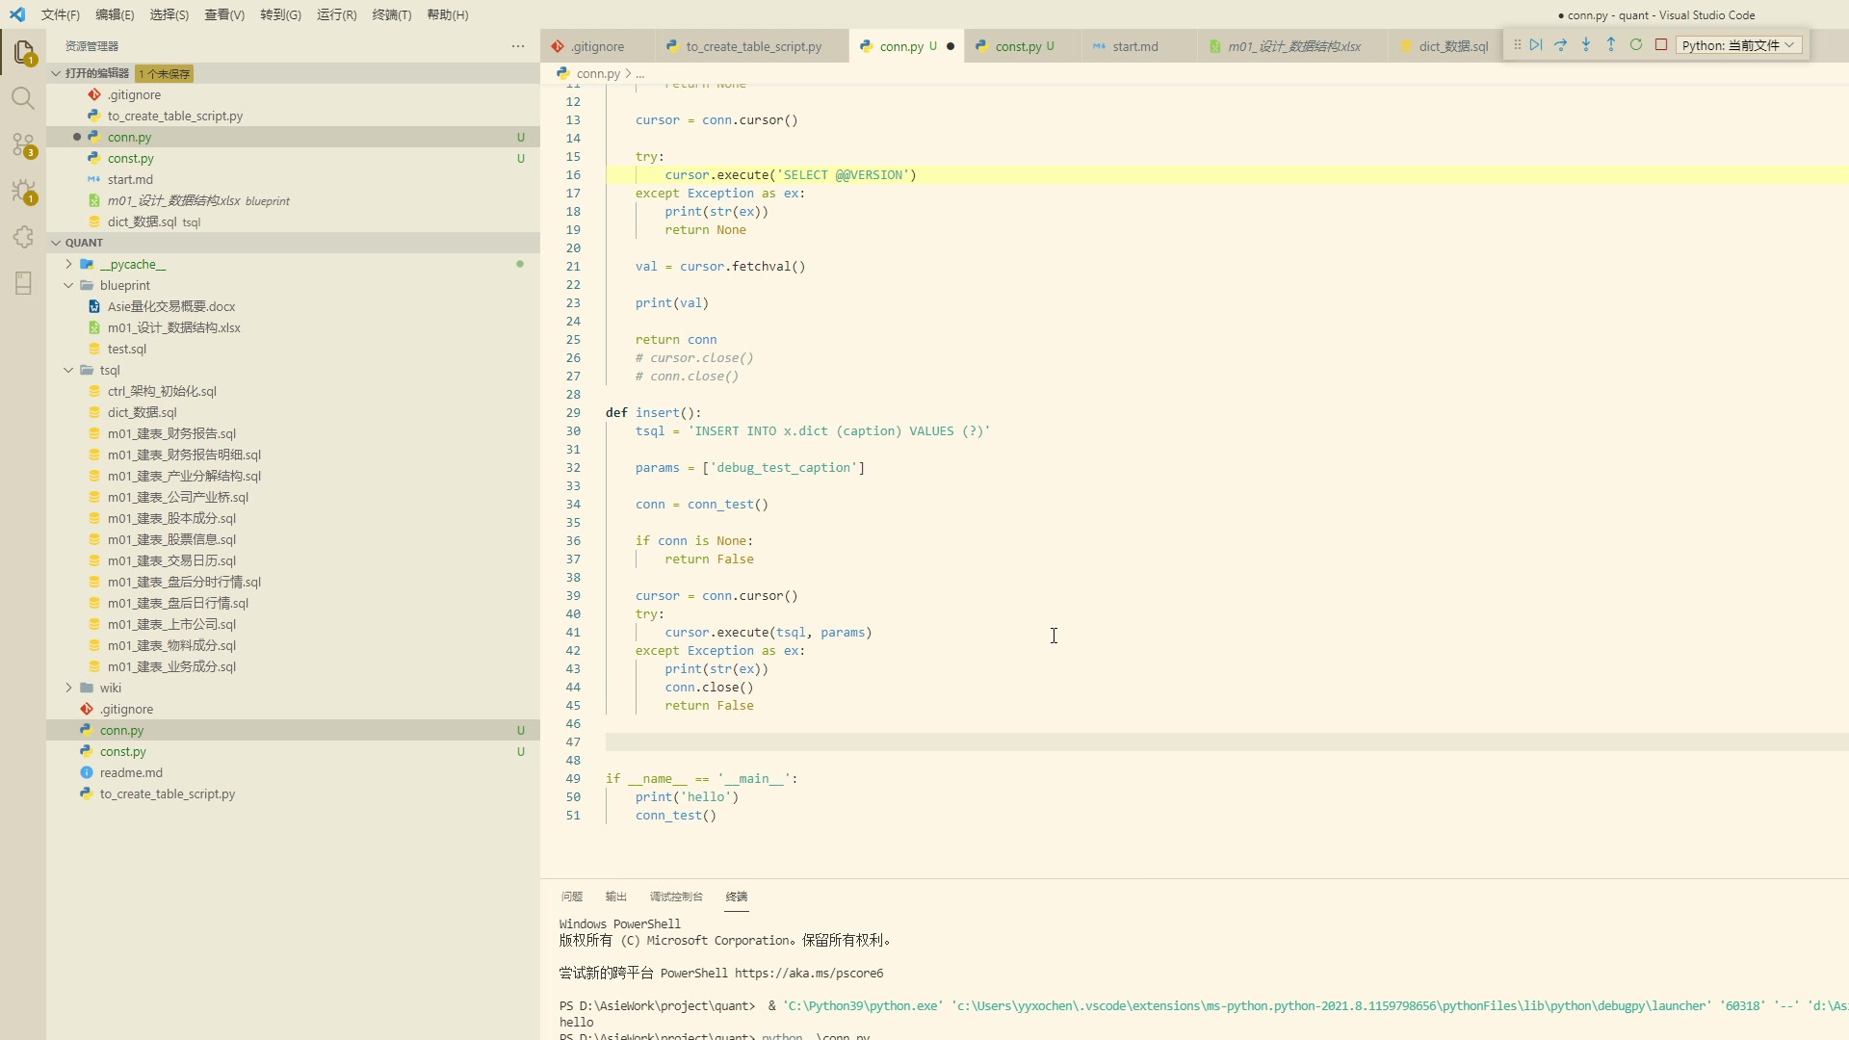Place cursor on empty line 47

point(1227,741)
